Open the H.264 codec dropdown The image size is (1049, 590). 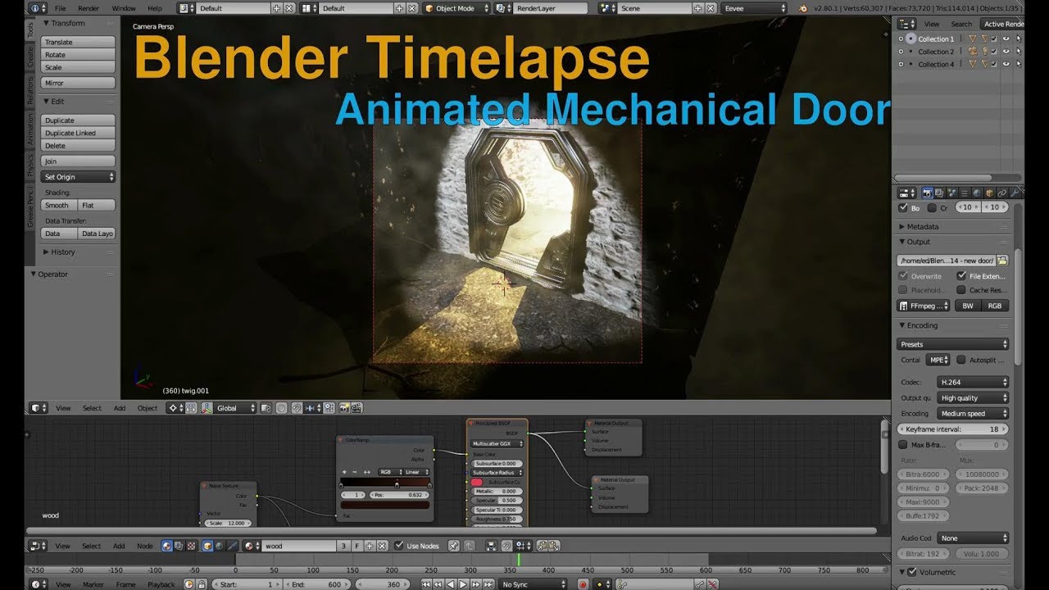pyautogui.click(x=974, y=382)
